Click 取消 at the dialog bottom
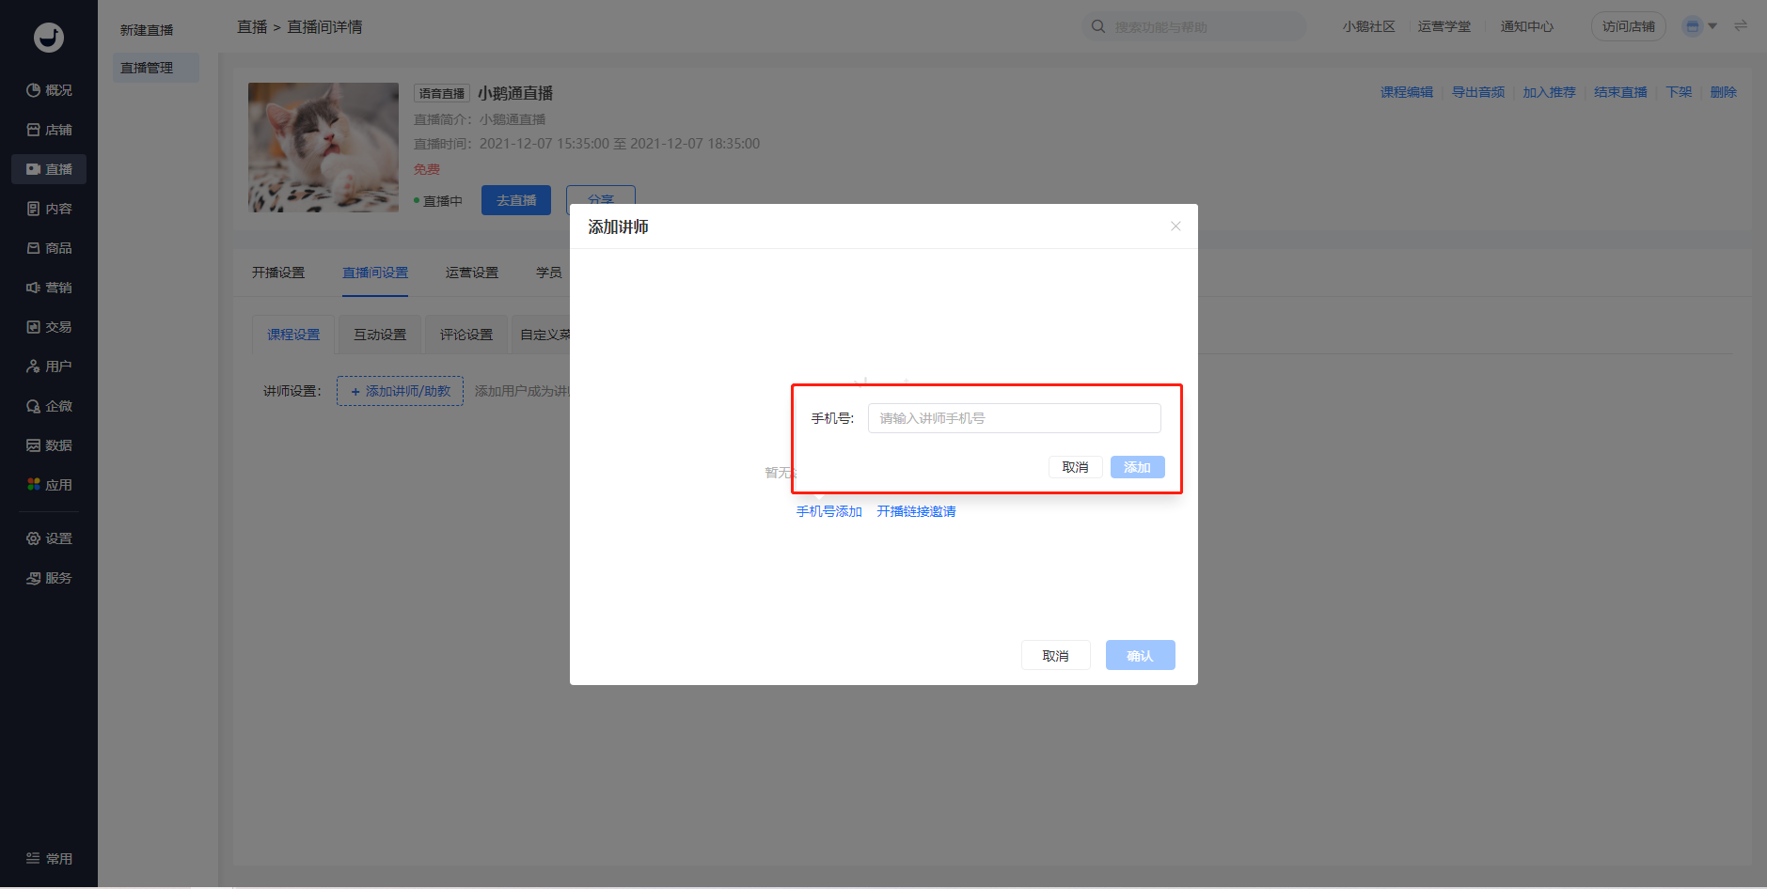 tap(1055, 655)
